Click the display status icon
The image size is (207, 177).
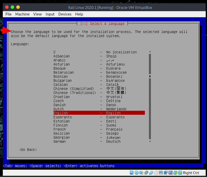tap(161, 173)
